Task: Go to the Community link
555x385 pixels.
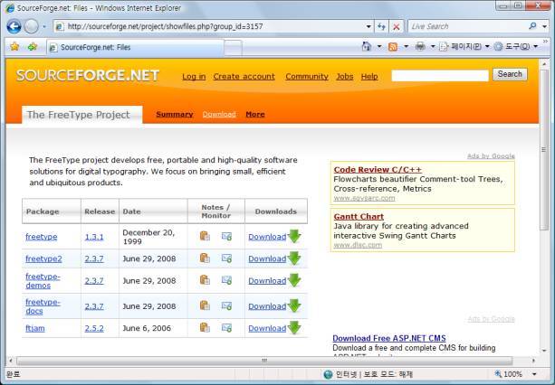Action: point(307,77)
